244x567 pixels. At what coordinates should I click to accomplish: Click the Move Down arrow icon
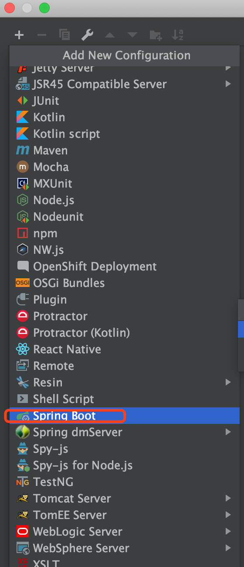pos(132,35)
